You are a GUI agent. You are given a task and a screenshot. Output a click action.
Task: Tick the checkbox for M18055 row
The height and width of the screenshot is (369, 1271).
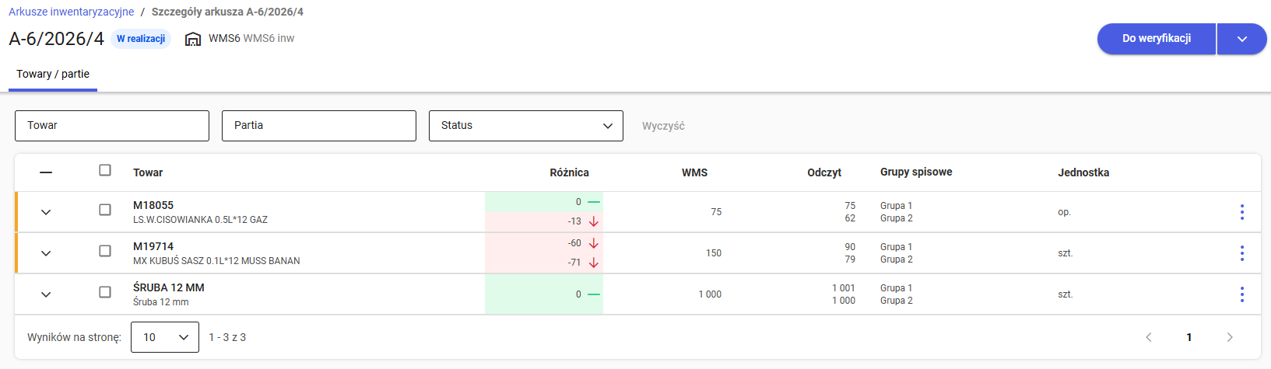[105, 210]
